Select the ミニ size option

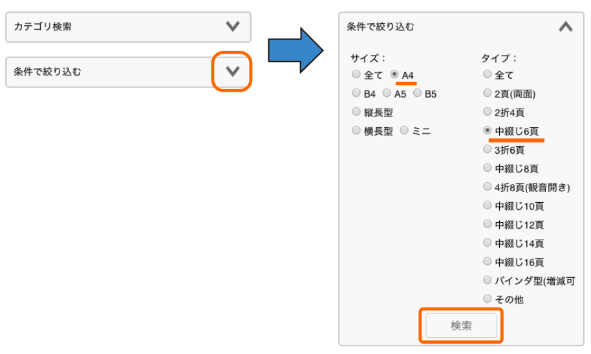[x=404, y=130]
